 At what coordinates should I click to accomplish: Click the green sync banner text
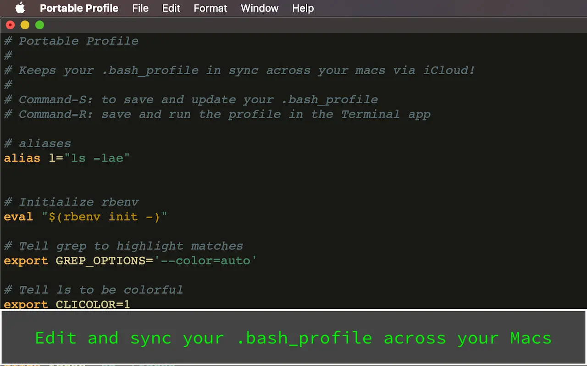pos(293,338)
